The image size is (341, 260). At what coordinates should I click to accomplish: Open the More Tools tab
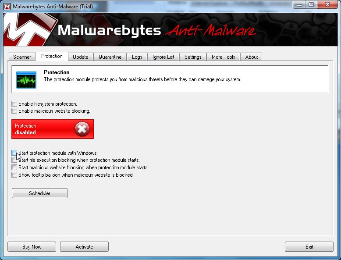pos(224,57)
